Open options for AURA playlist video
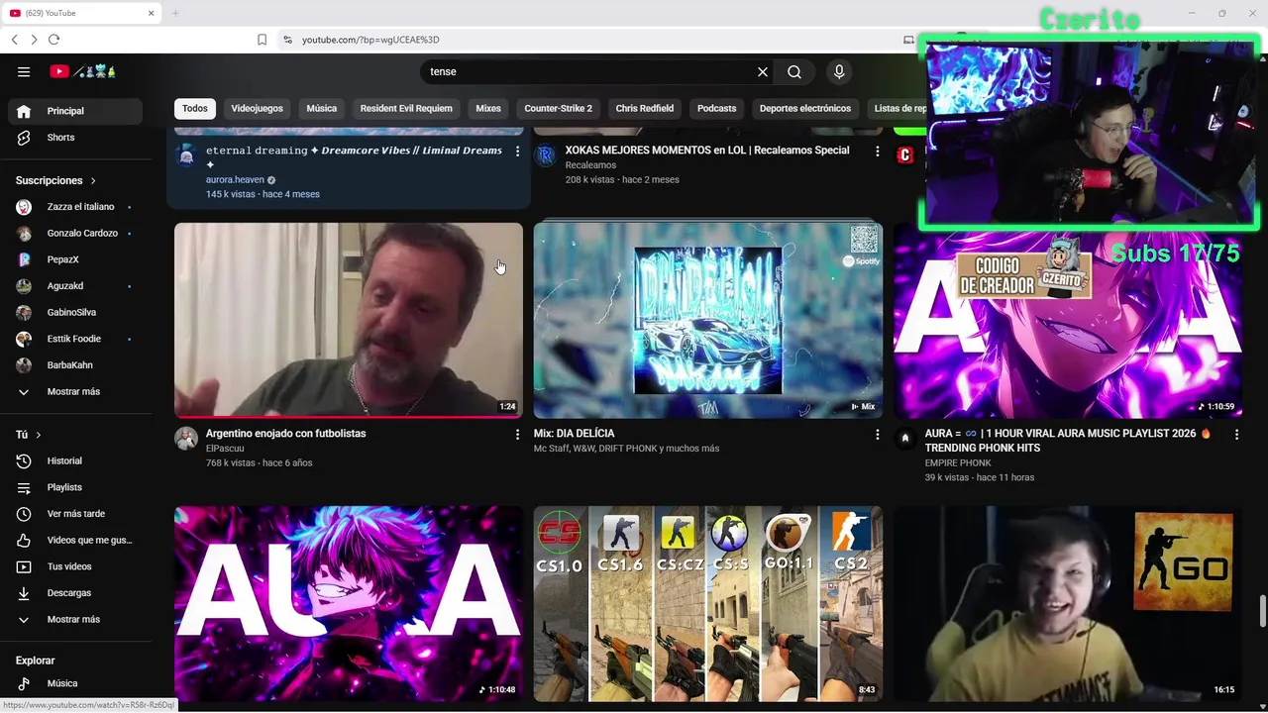This screenshot has height=713, width=1268. click(x=1236, y=434)
